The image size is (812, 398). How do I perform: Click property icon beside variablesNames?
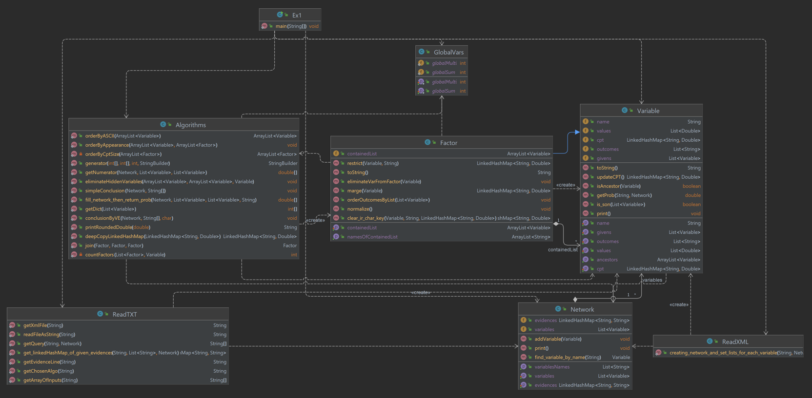(x=523, y=367)
